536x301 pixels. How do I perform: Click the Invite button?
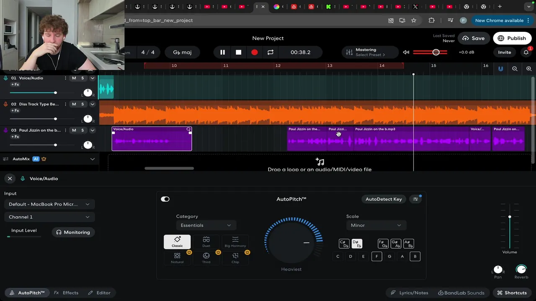504,52
